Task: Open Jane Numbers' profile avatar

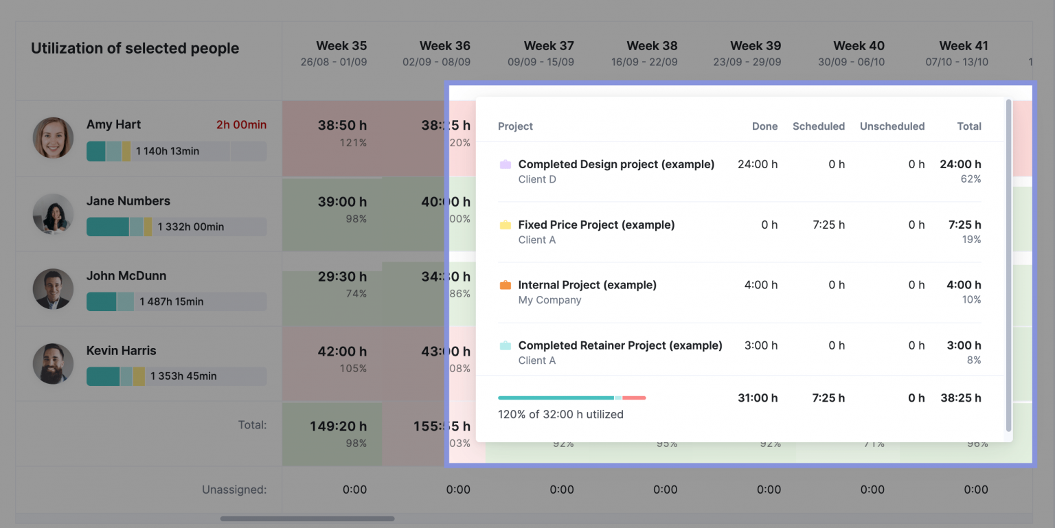Action: pyautogui.click(x=53, y=214)
